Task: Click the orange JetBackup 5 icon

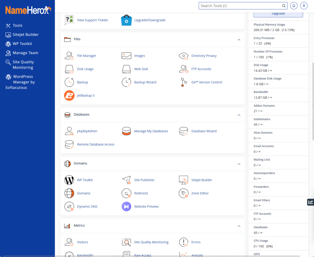Action: point(69,95)
